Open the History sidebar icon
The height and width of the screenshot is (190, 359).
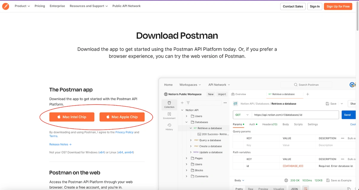[x=169, y=127]
